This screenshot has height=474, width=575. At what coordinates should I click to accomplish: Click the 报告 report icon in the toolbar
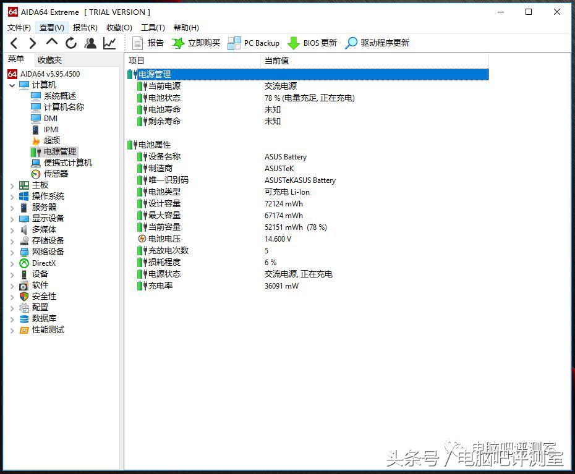coord(147,43)
